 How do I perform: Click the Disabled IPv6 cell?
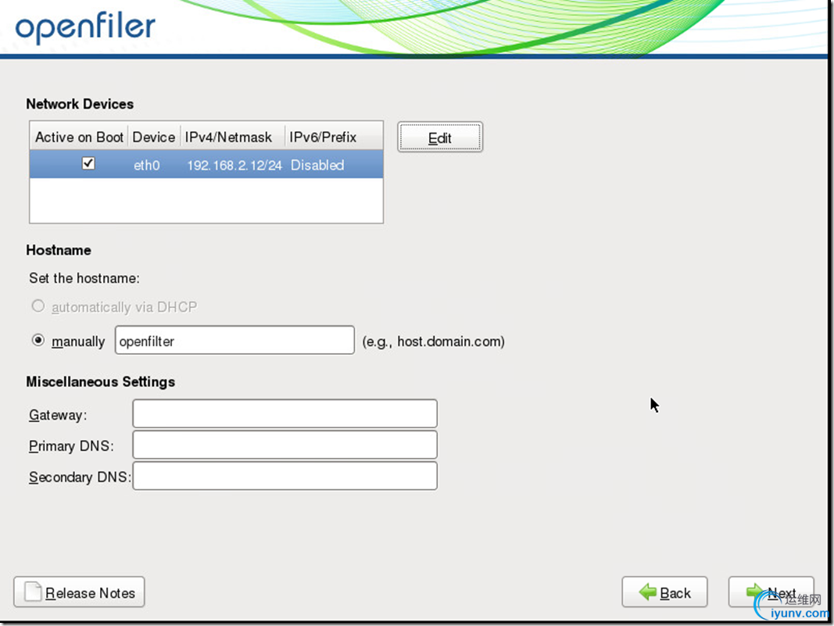click(x=317, y=165)
